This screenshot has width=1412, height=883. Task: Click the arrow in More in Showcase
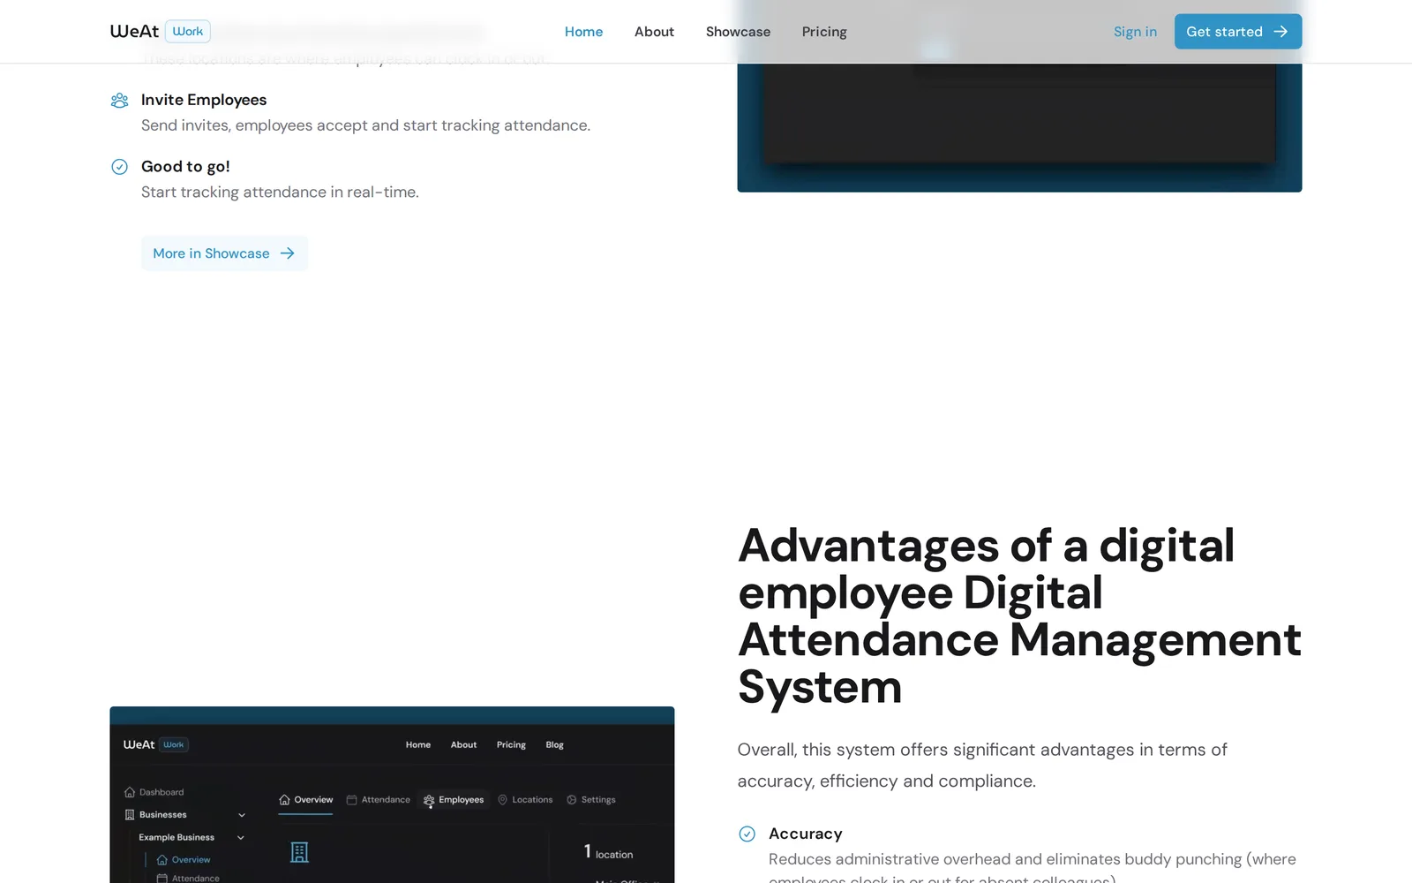click(288, 253)
